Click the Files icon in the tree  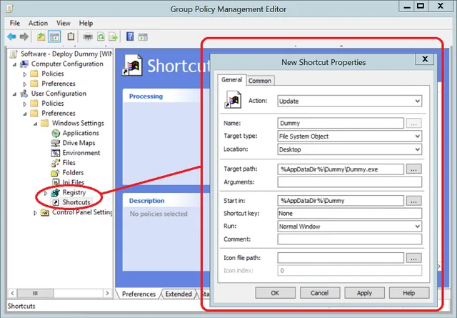coord(56,163)
